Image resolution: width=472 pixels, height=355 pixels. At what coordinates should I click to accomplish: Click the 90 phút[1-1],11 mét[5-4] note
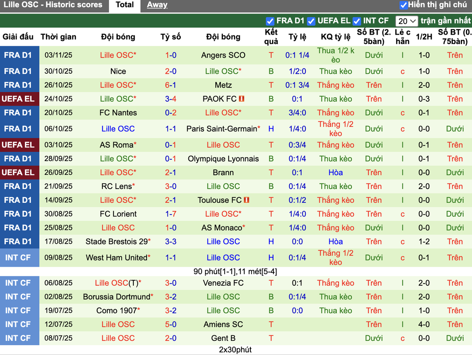click(235, 272)
